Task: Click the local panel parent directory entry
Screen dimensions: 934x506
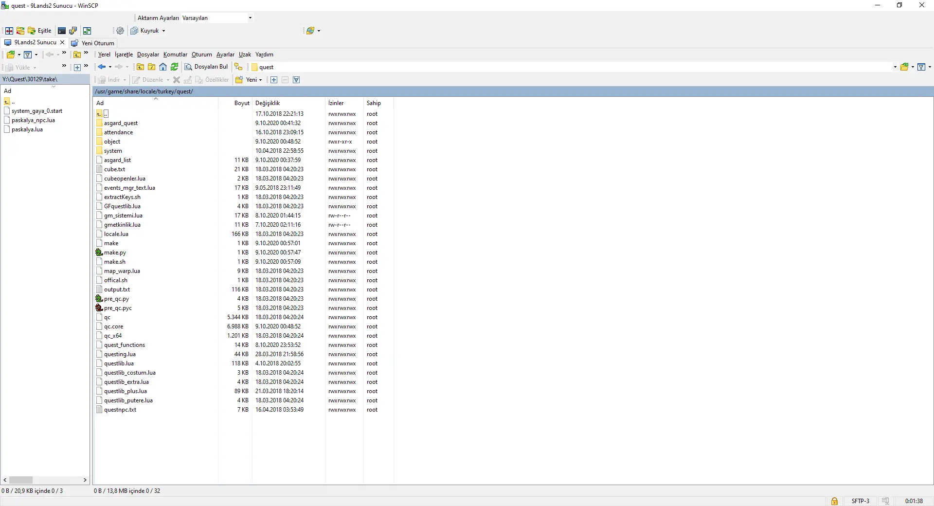Action: coord(9,102)
